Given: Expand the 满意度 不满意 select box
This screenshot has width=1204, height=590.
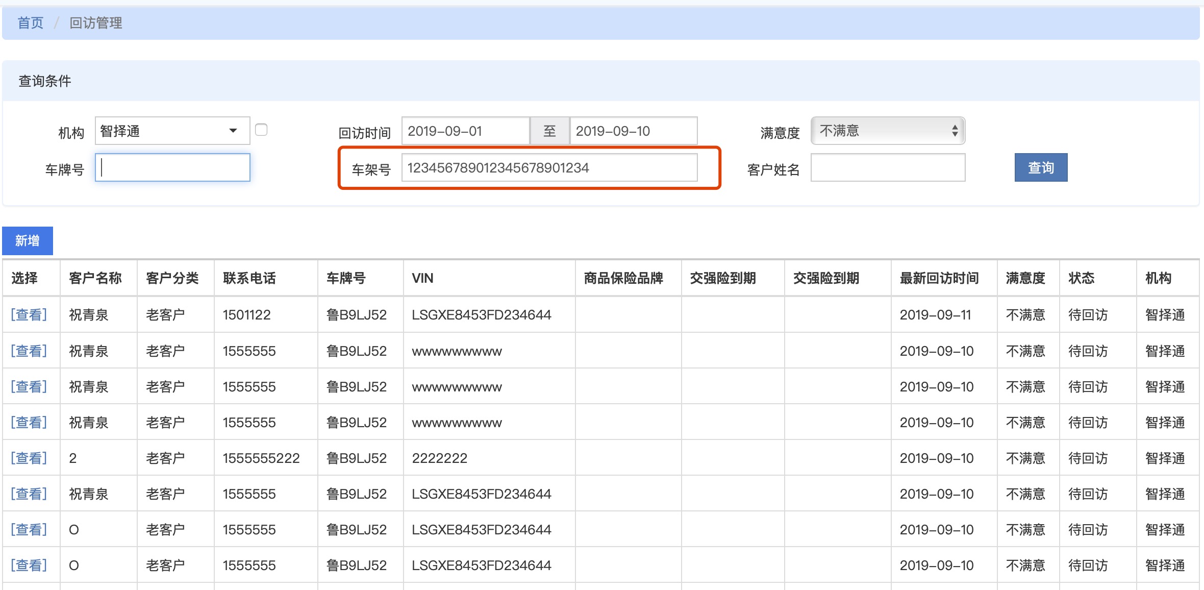Looking at the screenshot, I should click(x=887, y=131).
